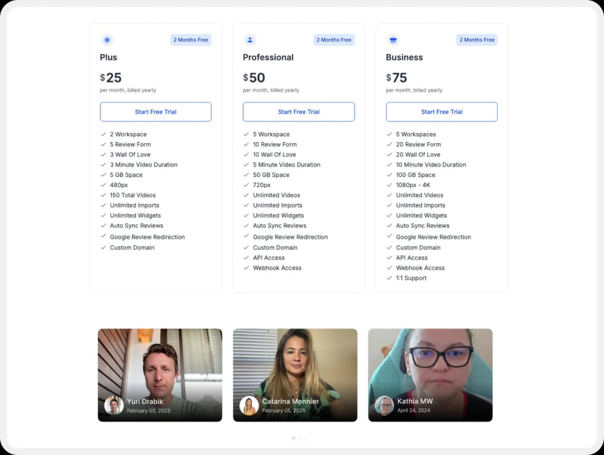
Task: Open Kathia MW's testimonial video
Action: coord(430,374)
